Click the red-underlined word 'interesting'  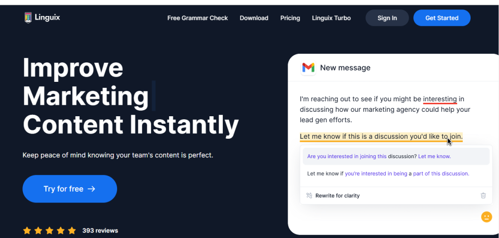[440, 99]
